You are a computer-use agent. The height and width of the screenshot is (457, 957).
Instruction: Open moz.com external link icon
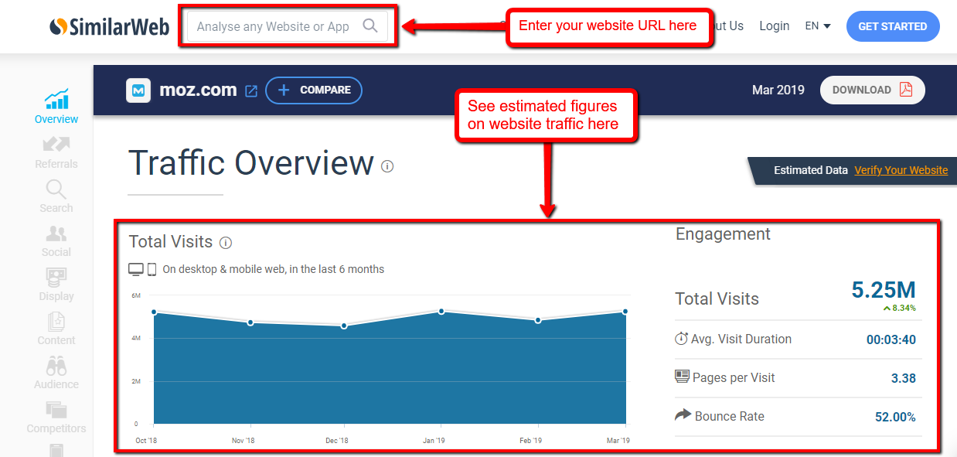(x=251, y=90)
